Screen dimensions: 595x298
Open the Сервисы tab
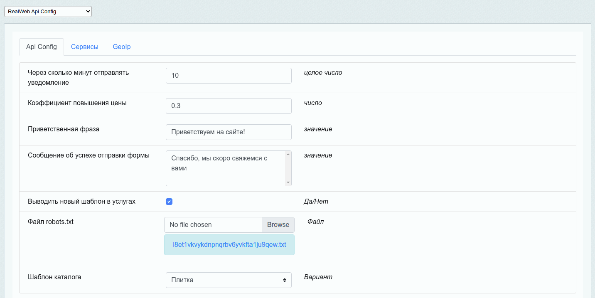(85, 47)
